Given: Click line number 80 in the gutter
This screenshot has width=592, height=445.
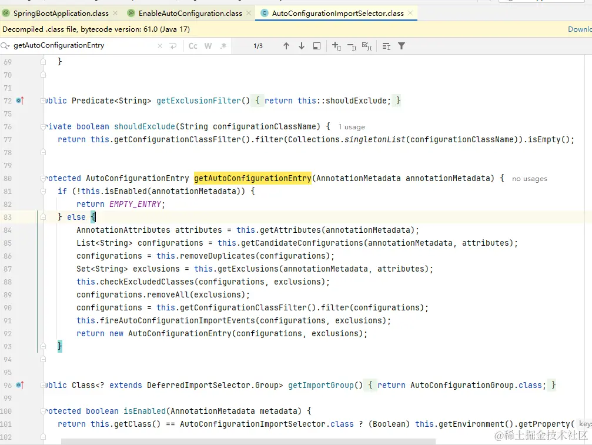Looking at the screenshot, I should point(8,179).
